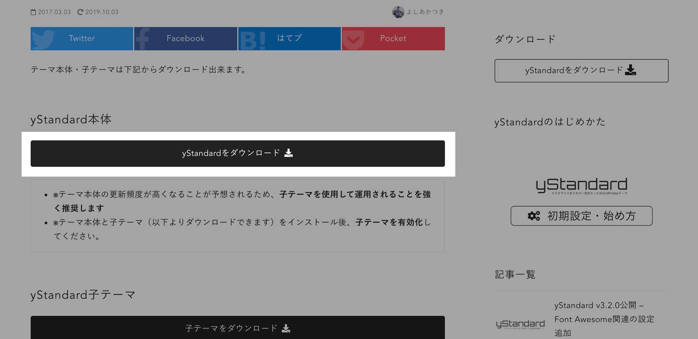This screenshot has height=339, width=698.
Task: Open 初期設定・始め方 button
Action: point(582,216)
